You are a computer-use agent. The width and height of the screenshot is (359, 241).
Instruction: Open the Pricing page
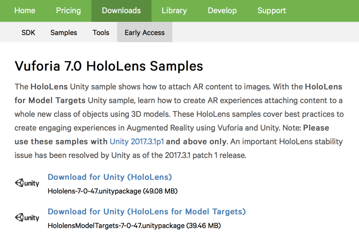tap(68, 10)
